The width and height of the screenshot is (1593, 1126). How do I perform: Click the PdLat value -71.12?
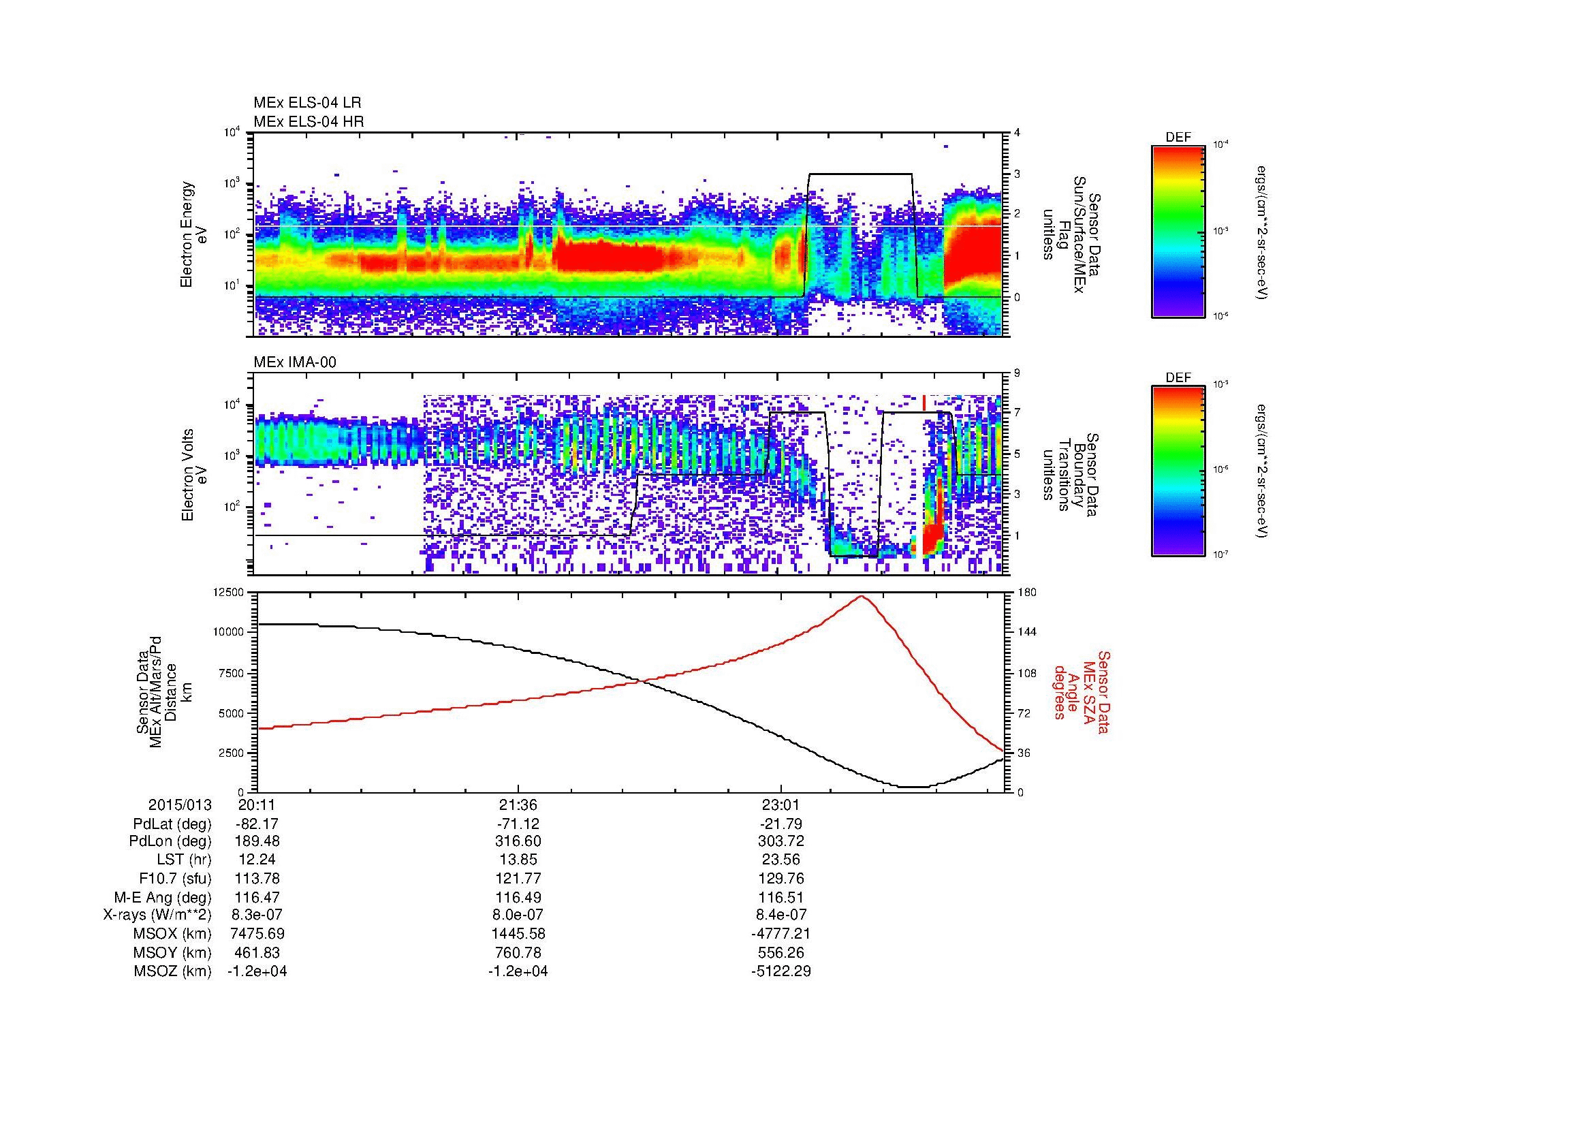(x=518, y=824)
